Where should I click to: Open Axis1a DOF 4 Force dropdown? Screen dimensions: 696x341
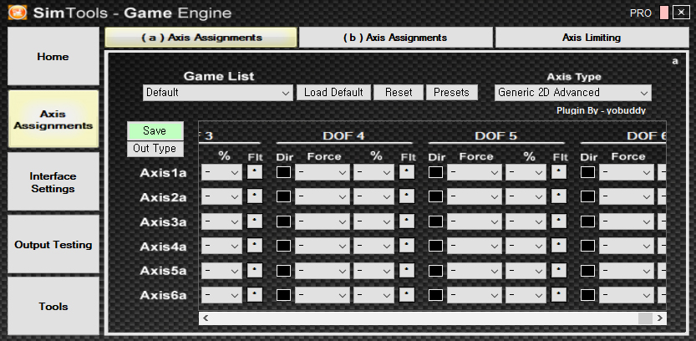coord(323,172)
